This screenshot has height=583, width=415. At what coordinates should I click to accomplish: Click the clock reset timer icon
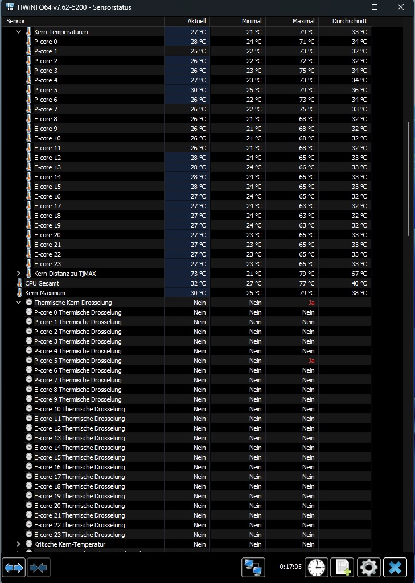[x=317, y=568]
